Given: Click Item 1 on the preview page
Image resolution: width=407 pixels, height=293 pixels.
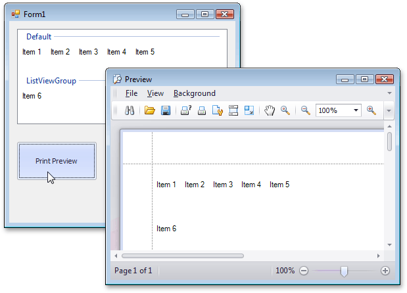Looking at the screenshot, I should [x=166, y=185].
